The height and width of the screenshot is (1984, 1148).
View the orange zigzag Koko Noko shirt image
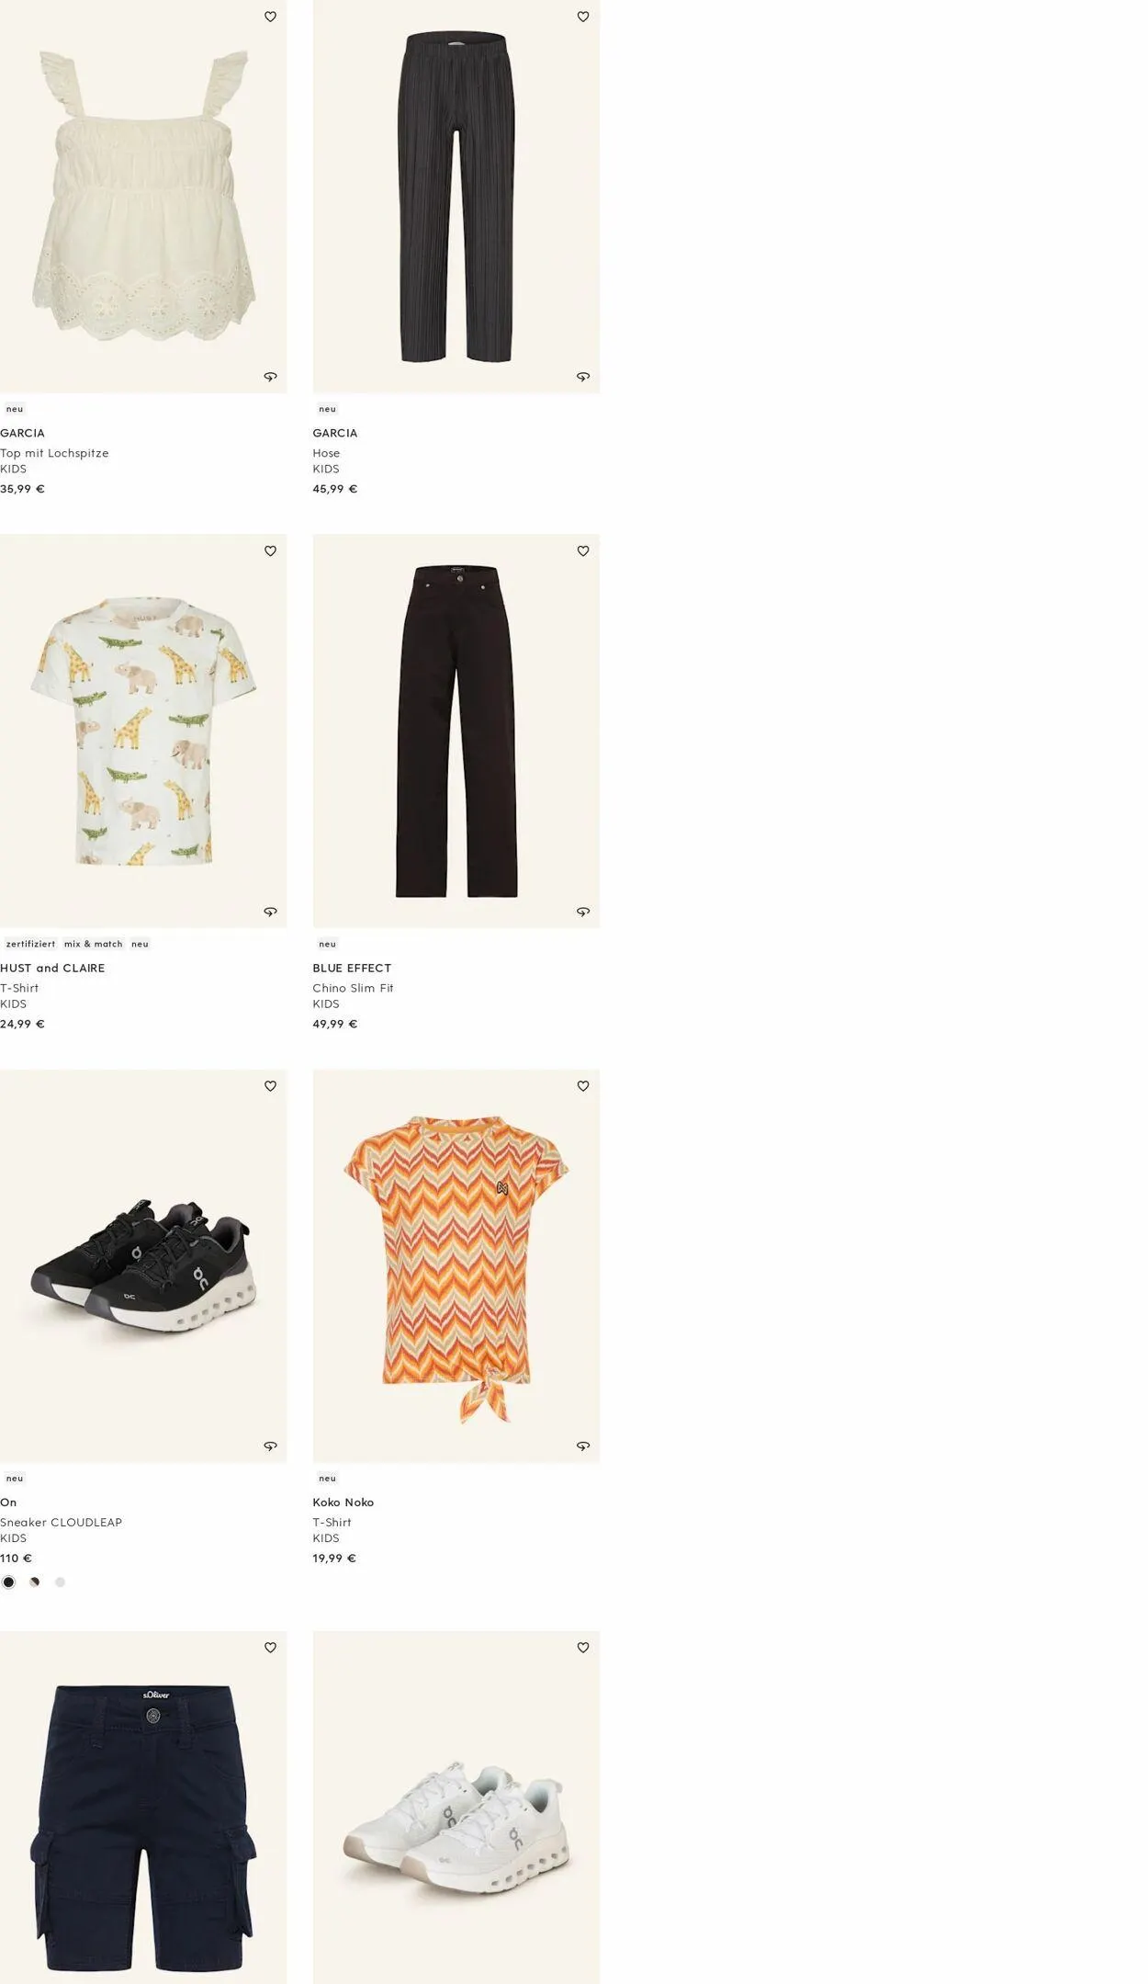[456, 1266]
